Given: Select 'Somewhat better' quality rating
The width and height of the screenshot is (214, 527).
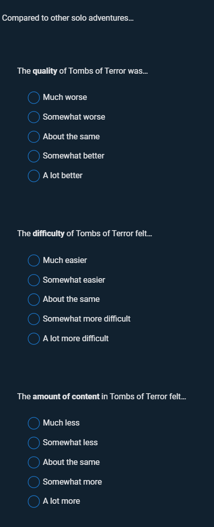Looking at the screenshot, I should 34,156.
